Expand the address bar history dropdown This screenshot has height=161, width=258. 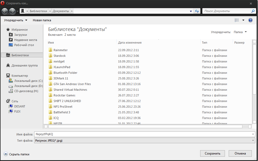click(191, 11)
